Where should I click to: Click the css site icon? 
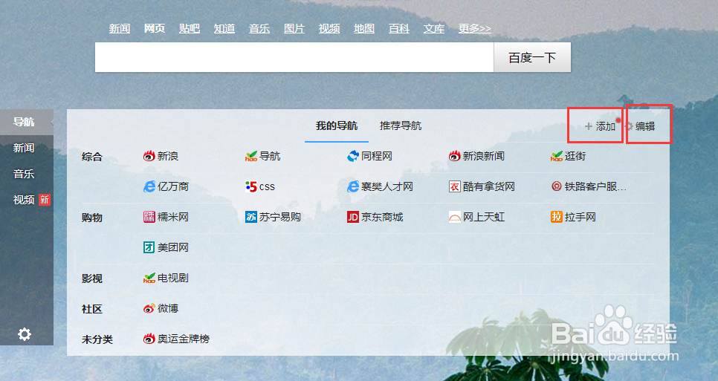[x=251, y=186]
